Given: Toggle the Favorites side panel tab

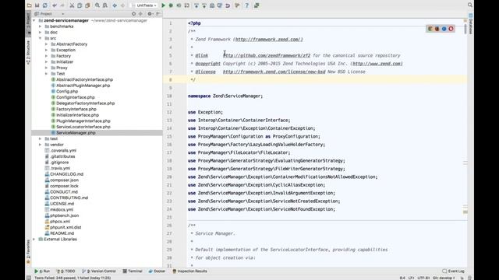Looking at the screenshot, I should 28,252.
